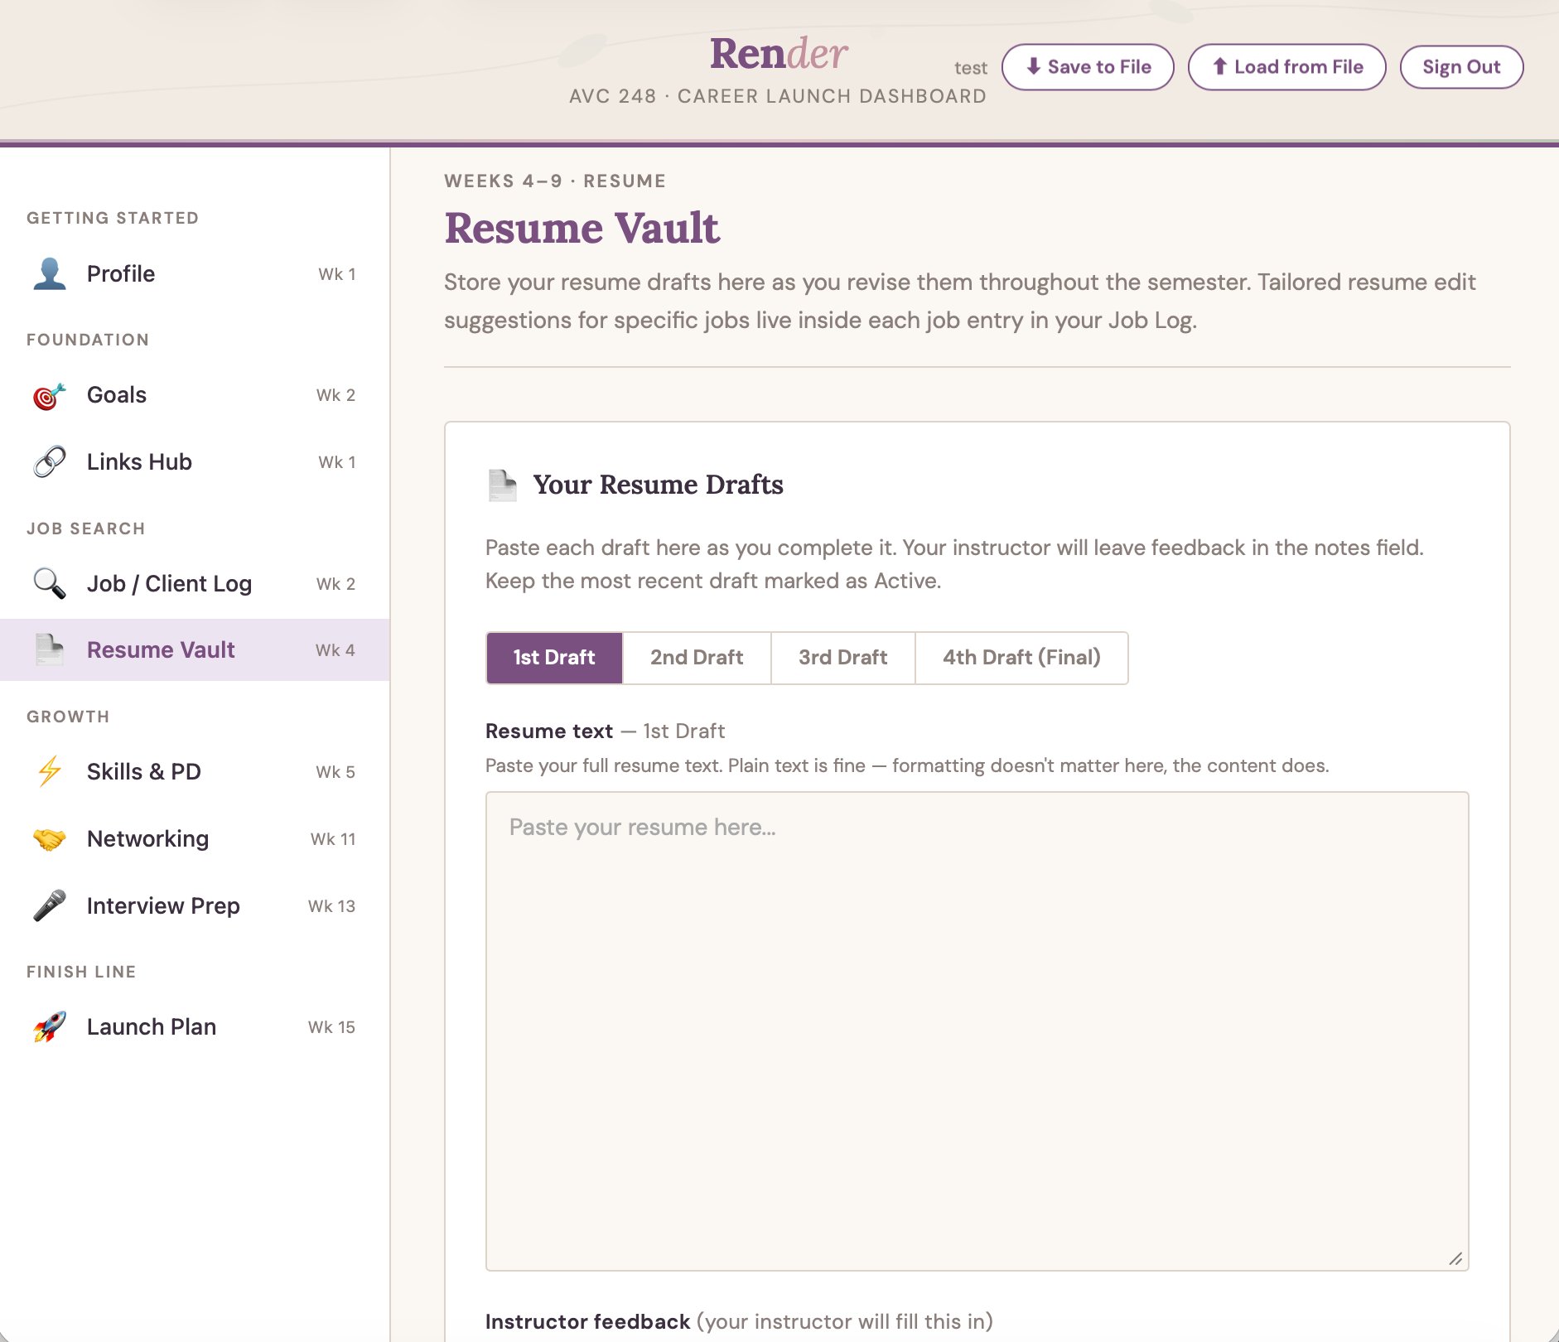1559x1342 pixels.
Task: Click the Links Hub chain icon
Action: 50,462
